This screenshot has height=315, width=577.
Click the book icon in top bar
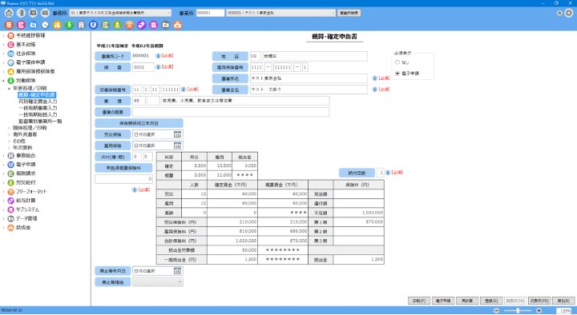tap(33, 13)
